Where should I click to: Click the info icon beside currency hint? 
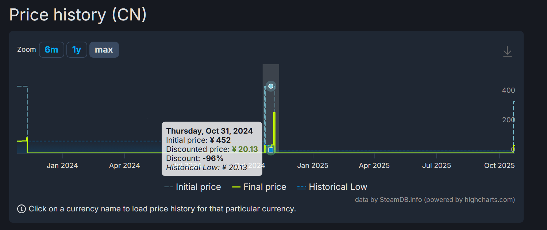22,209
